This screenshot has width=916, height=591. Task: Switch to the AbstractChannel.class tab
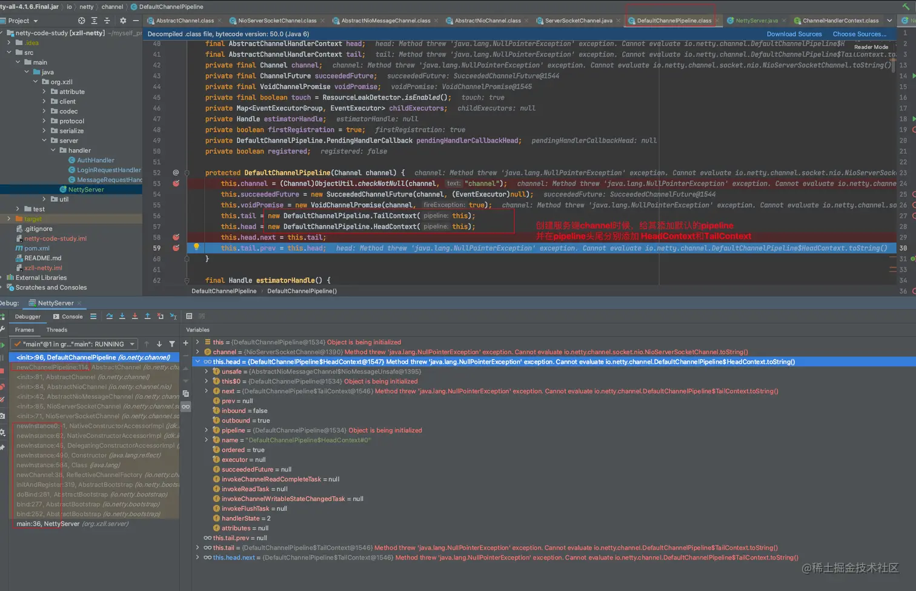(184, 21)
